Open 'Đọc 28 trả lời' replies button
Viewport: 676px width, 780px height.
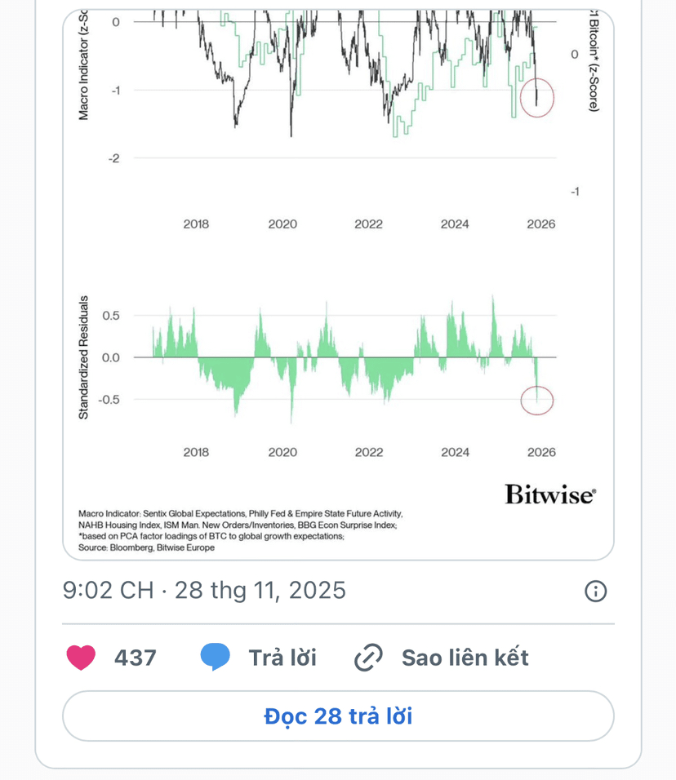tap(338, 716)
